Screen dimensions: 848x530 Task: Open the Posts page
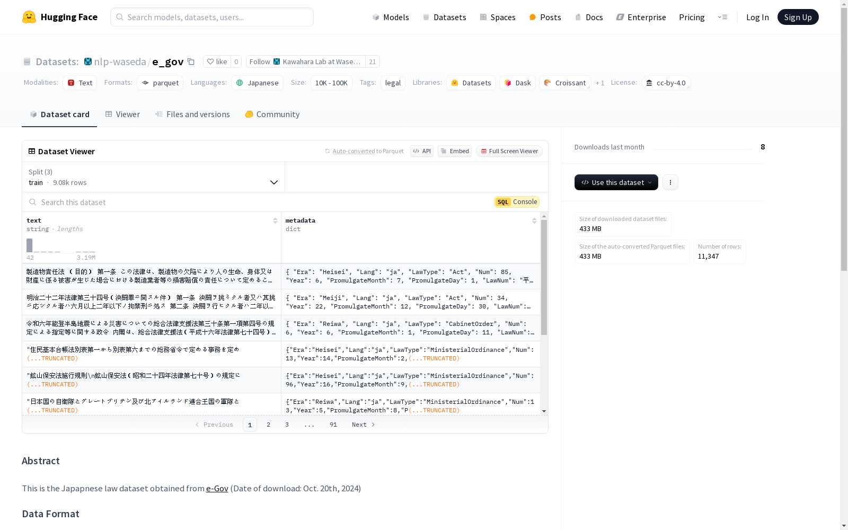545,17
